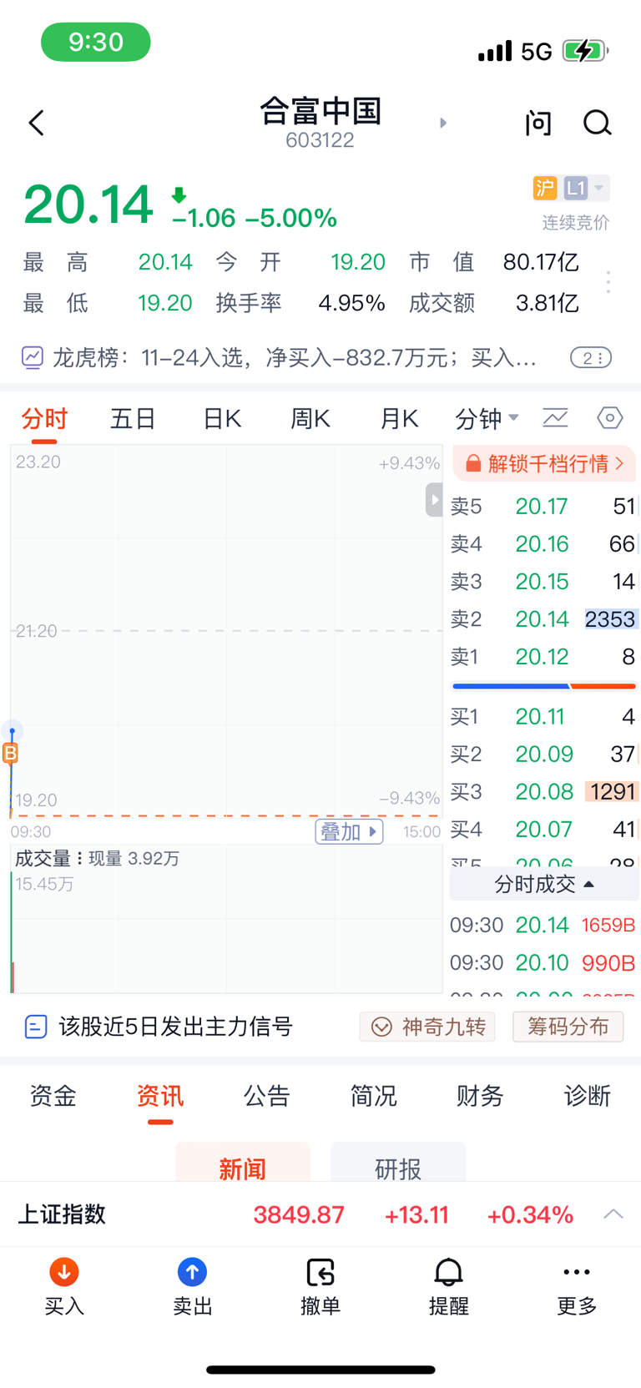641x1388 pixels.
Task: Open 该股近5日发出主力信号 notice
Action: 176,1027
